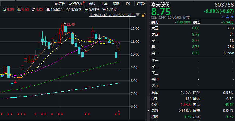This screenshot has width=235, height=121.
Task: Open the date range dropdown triangle
Action: (138, 15)
